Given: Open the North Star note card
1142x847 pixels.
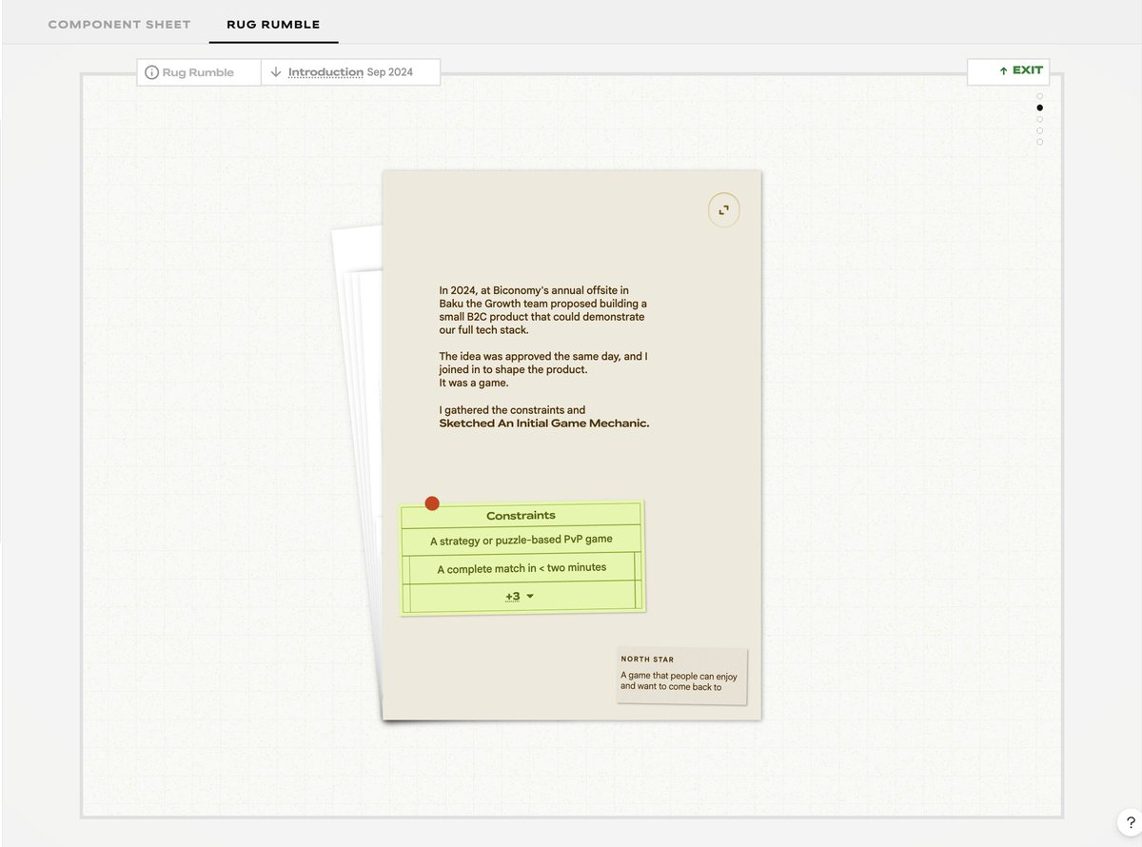Looking at the screenshot, I should pos(681,677).
